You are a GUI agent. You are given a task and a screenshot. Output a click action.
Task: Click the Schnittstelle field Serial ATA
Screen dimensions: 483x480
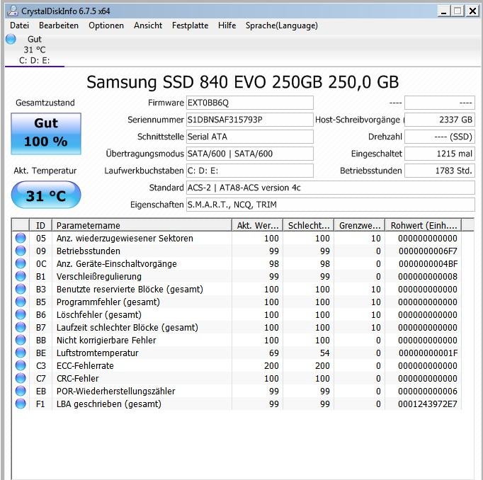(250, 137)
